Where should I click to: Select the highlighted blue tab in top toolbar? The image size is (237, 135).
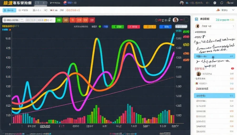(x=9, y=10)
